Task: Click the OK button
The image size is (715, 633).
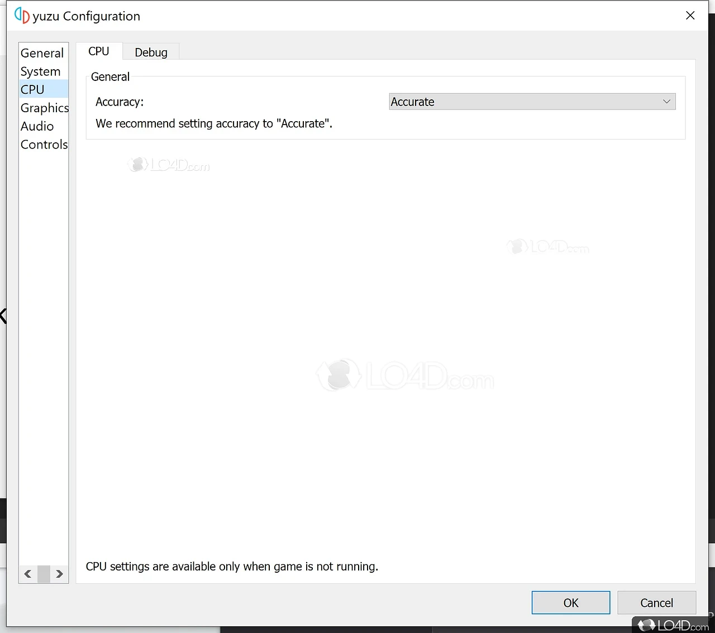Action: click(x=571, y=603)
